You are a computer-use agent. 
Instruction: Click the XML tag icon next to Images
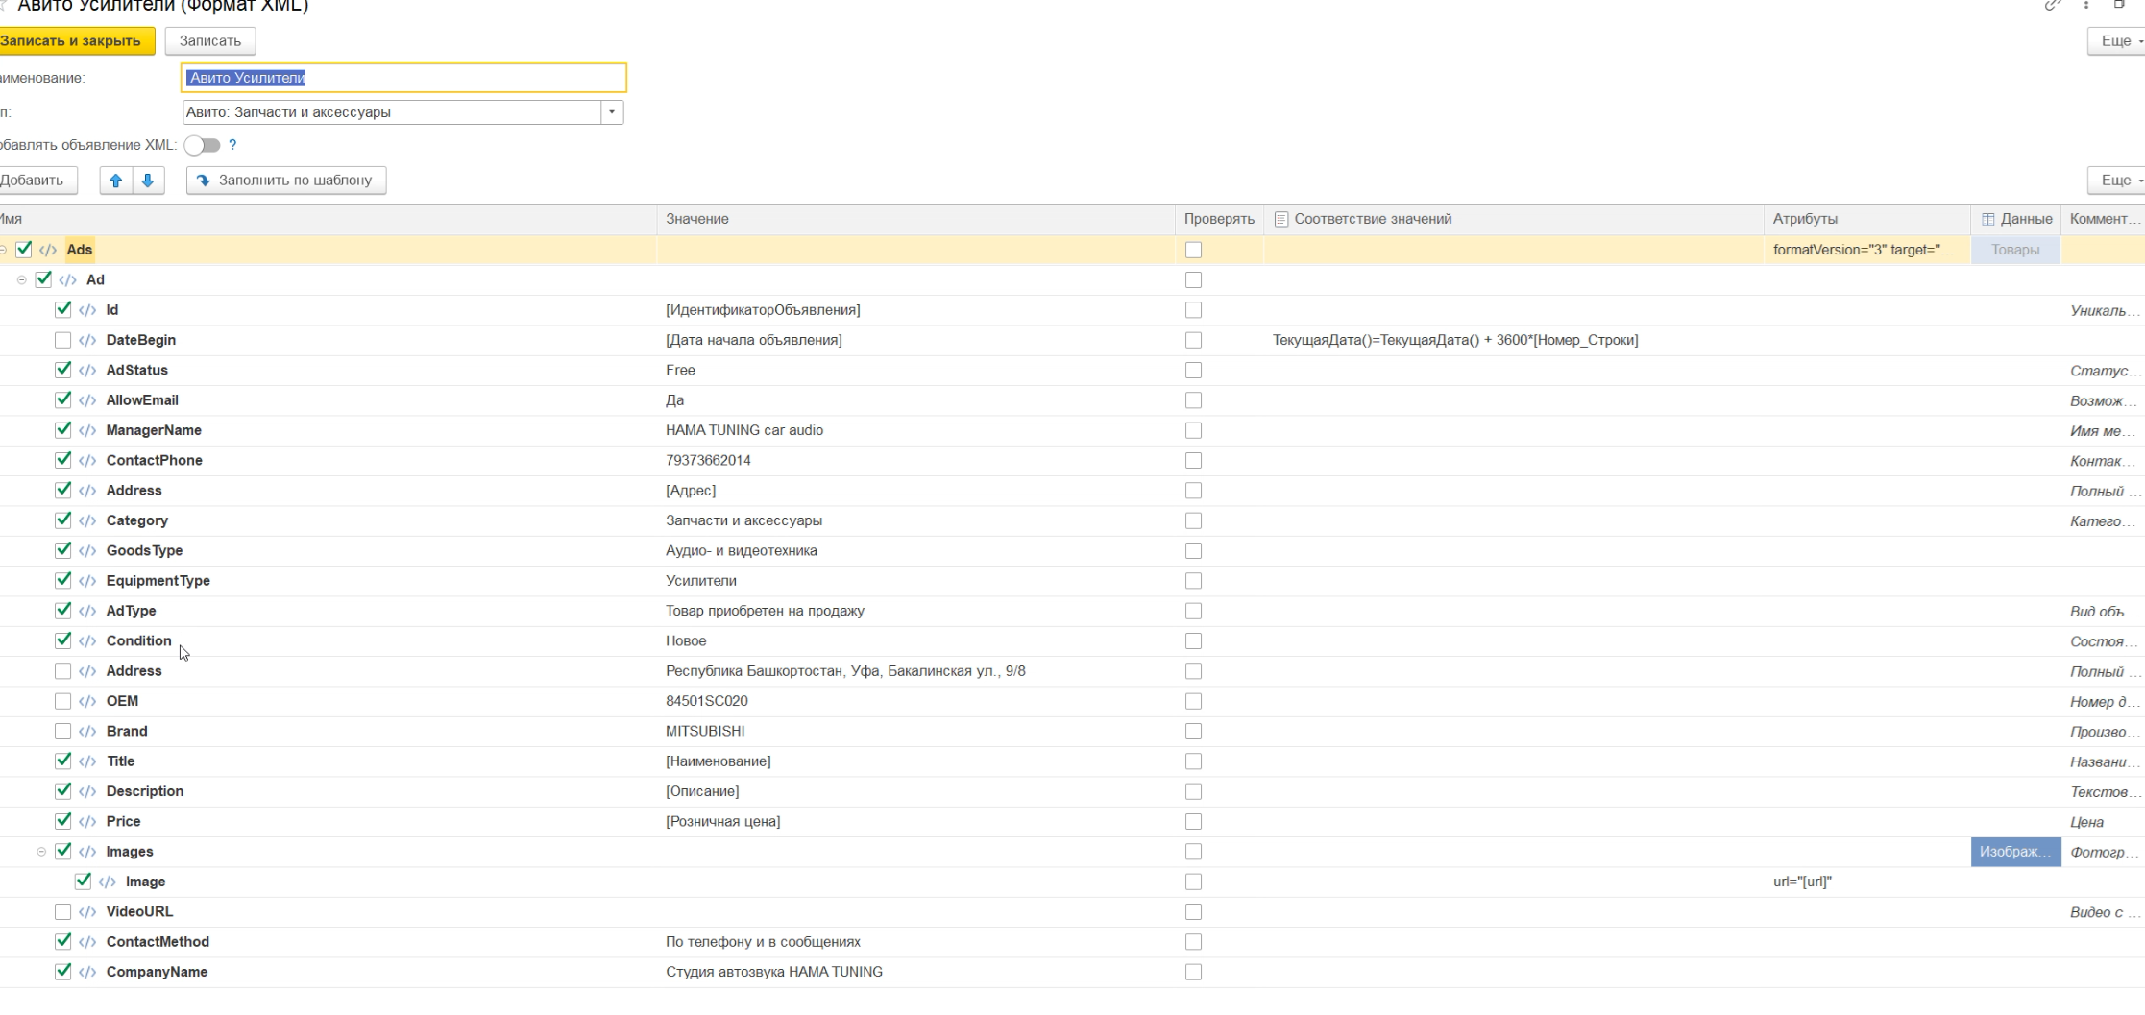[x=87, y=852]
